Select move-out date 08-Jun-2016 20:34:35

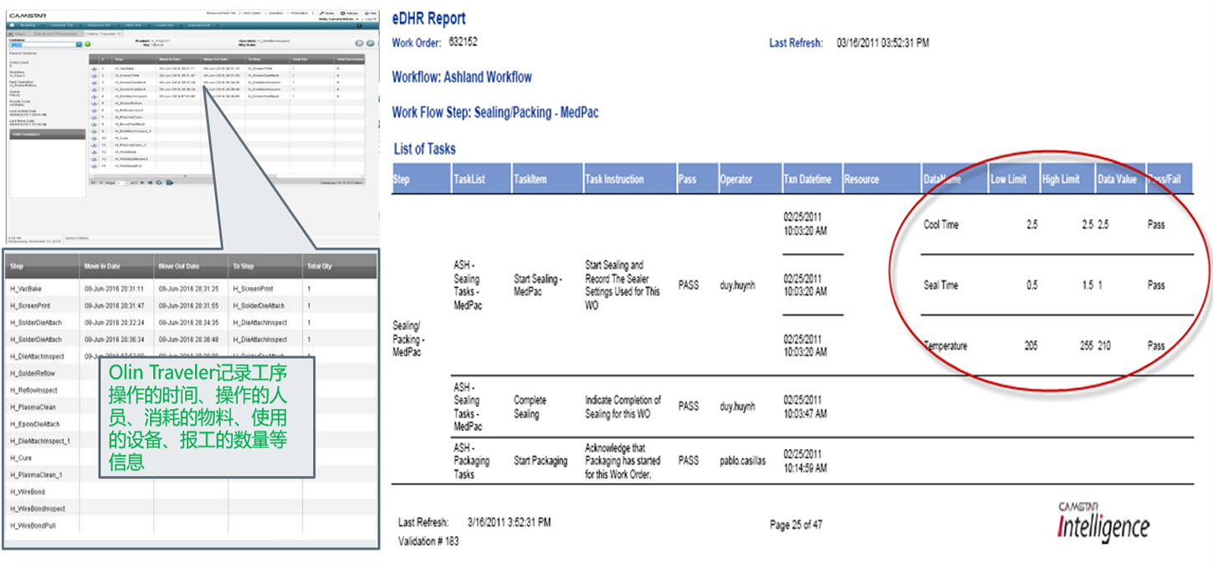click(188, 323)
